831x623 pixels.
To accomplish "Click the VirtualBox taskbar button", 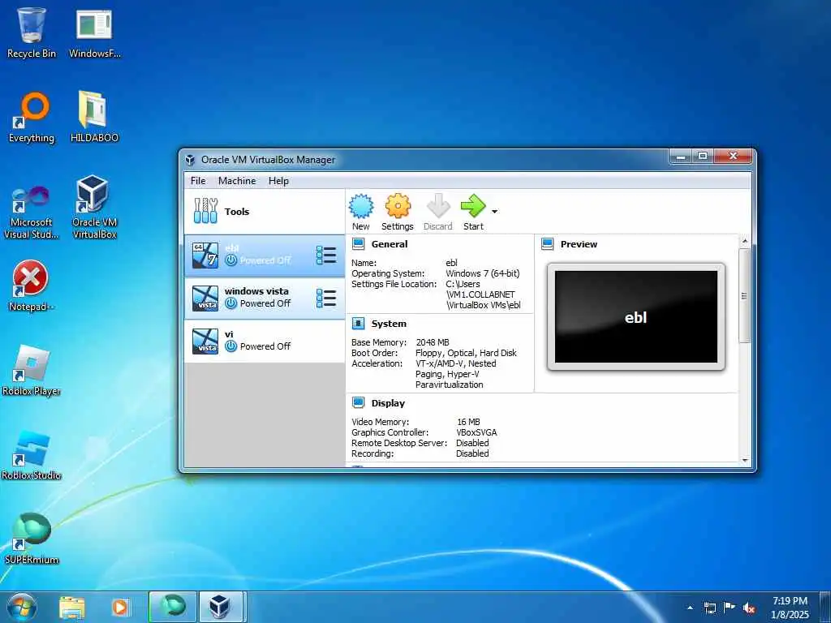I will tap(221, 607).
